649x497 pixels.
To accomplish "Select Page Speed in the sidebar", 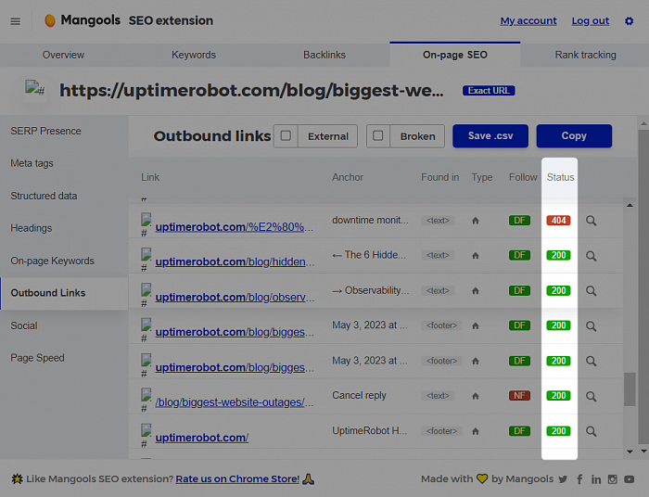I will pos(37,358).
